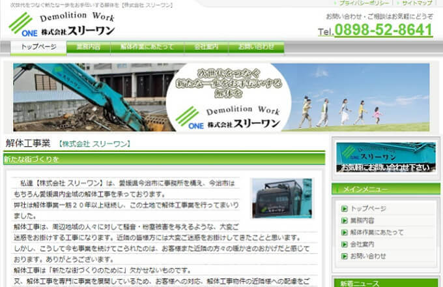Click the green arrow icon beside sidebar 会社案内
The image size is (443, 287).
pyautogui.click(x=345, y=244)
